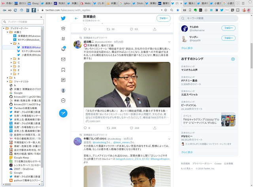The width and height of the screenshot is (253, 187).
Task: Collapse the ブックマーク バー tree node
Action: 4,28
